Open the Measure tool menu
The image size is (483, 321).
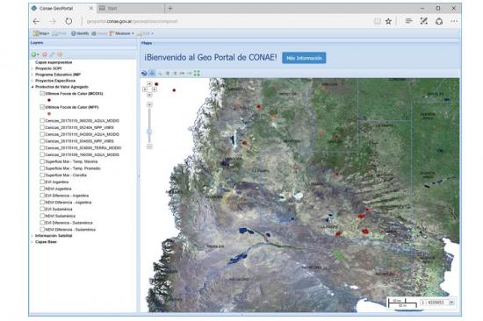[122, 33]
